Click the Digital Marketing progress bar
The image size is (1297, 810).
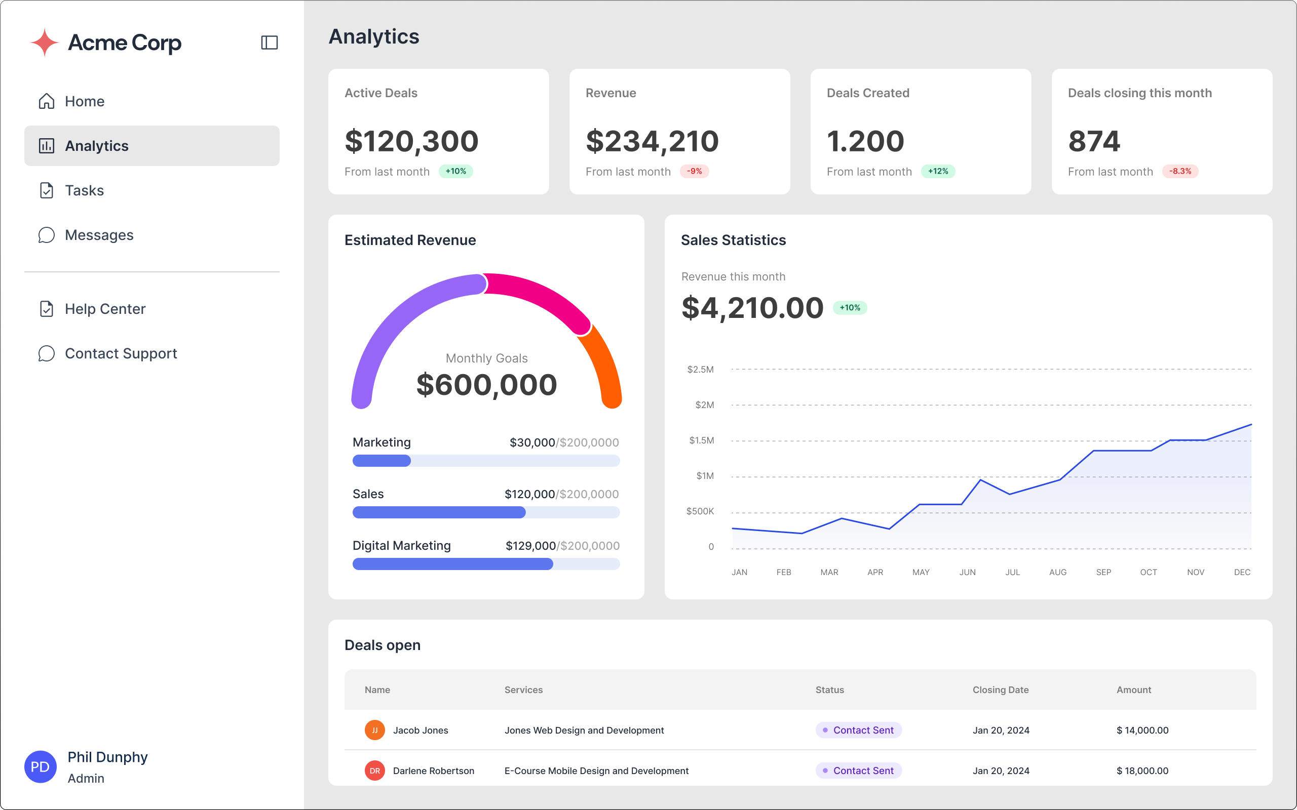(x=485, y=564)
